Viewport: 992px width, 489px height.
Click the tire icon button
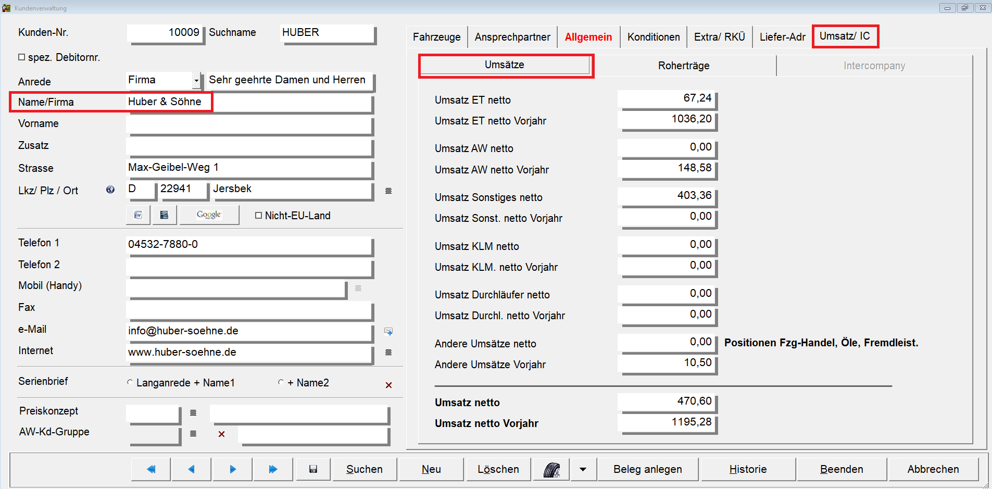pyautogui.click(x=551, y=469)
